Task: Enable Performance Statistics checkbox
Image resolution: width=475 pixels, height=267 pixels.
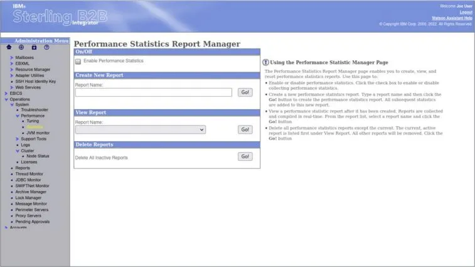Action: (x=78, y=62)
